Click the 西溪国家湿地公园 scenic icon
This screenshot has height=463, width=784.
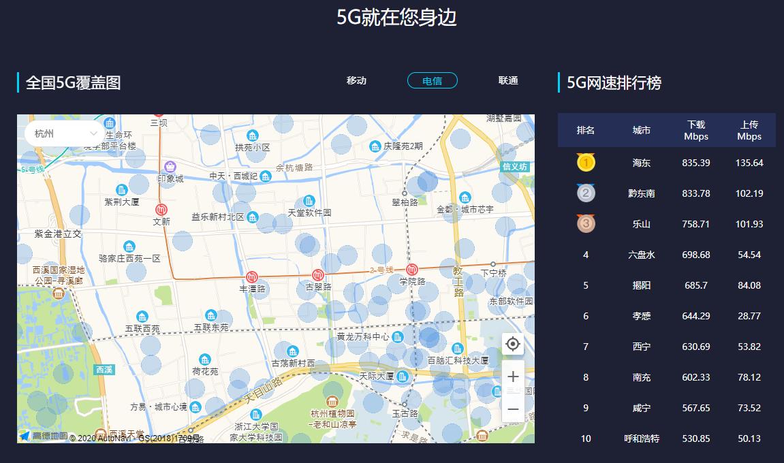[x=59, y=293]
